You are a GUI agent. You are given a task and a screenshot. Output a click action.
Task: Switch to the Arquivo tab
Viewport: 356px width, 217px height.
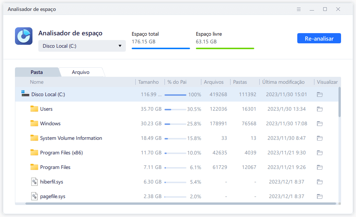81,72
